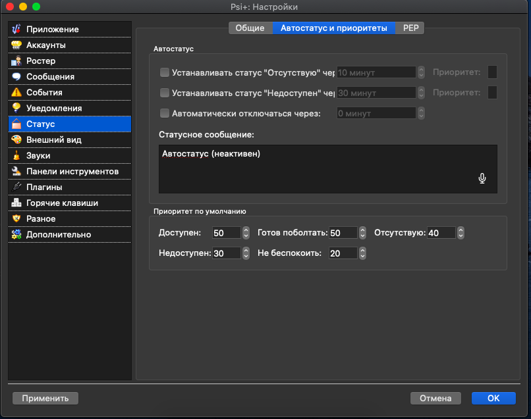Select the Ростер icon in sidebar
The height and width of the screenshot is (419, 531).
[x=16, y=61]
